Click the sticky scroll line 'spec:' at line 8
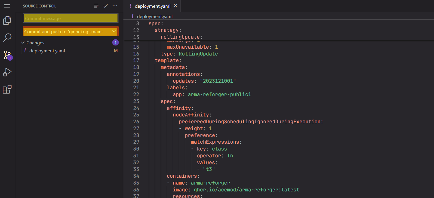This screenshot has height=198, width=434. coord(156,23)
